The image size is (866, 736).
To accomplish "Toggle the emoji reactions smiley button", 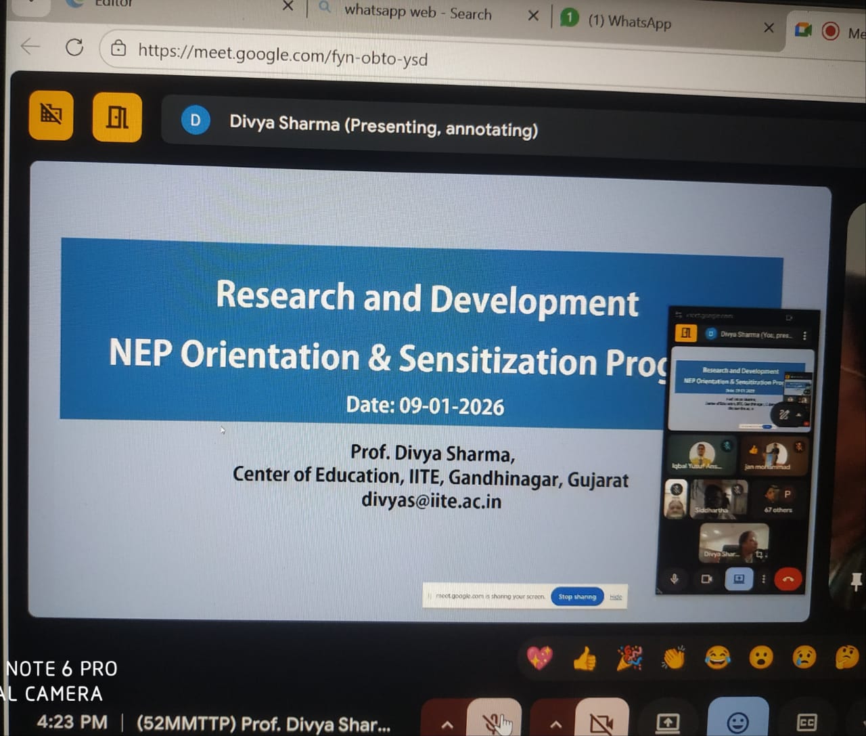I will click(x=737, y=722).
